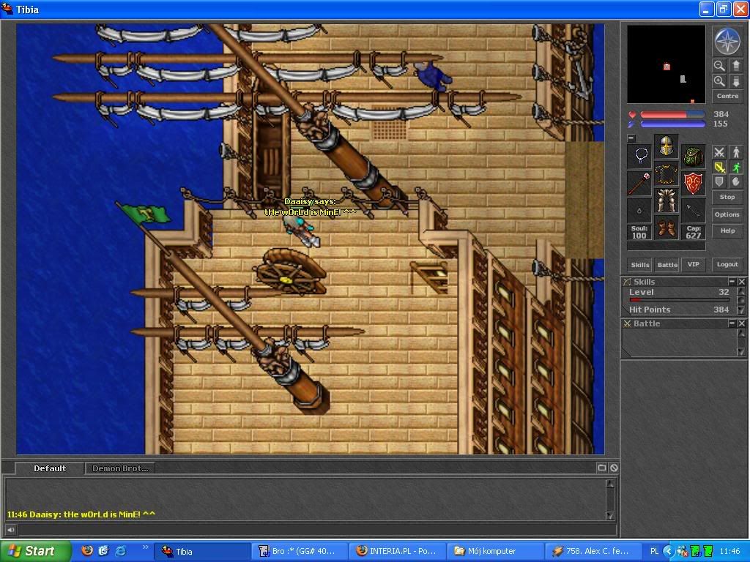The width and height of the screenshot is (750, 562).
Task: Move minimap view one floor up
Action: pyautogui.click(x=736, y=66)
